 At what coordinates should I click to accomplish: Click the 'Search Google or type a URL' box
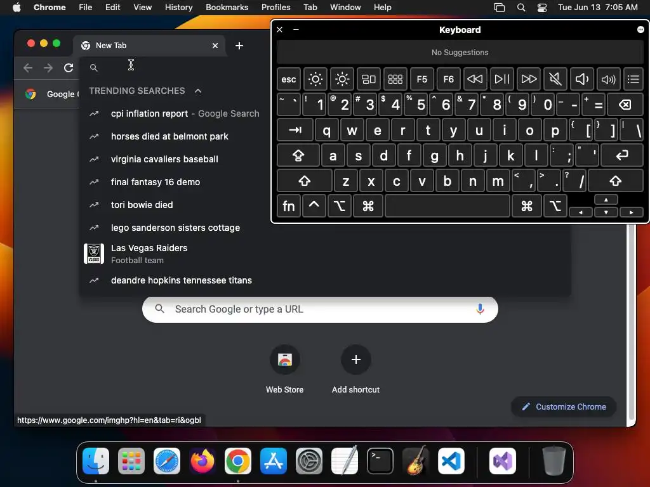(320, 309)
